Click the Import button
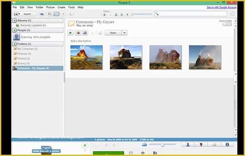 click(x=25, y=14)
